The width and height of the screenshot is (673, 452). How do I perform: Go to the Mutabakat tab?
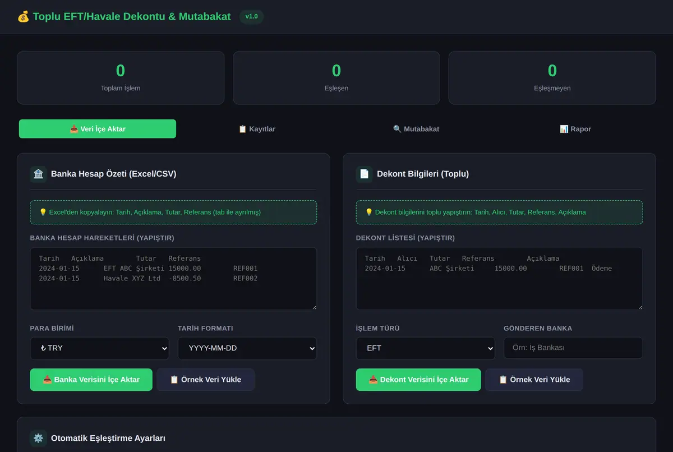416,129
